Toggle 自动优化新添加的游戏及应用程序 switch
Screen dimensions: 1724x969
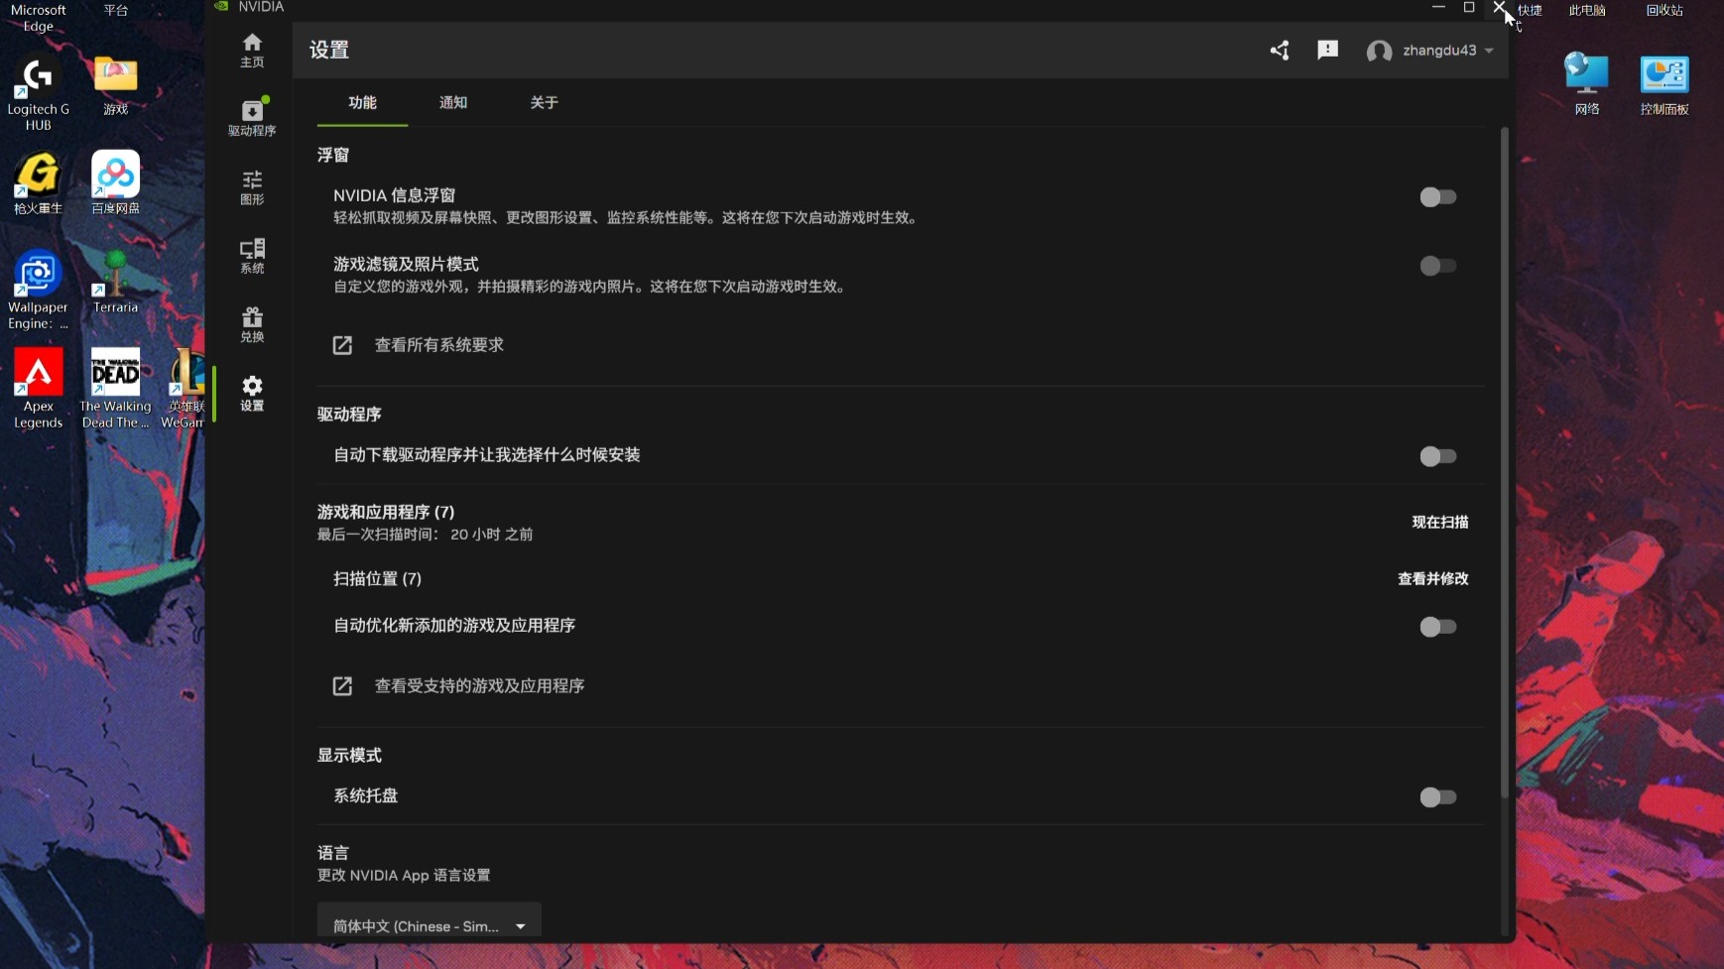[1437, 627]
